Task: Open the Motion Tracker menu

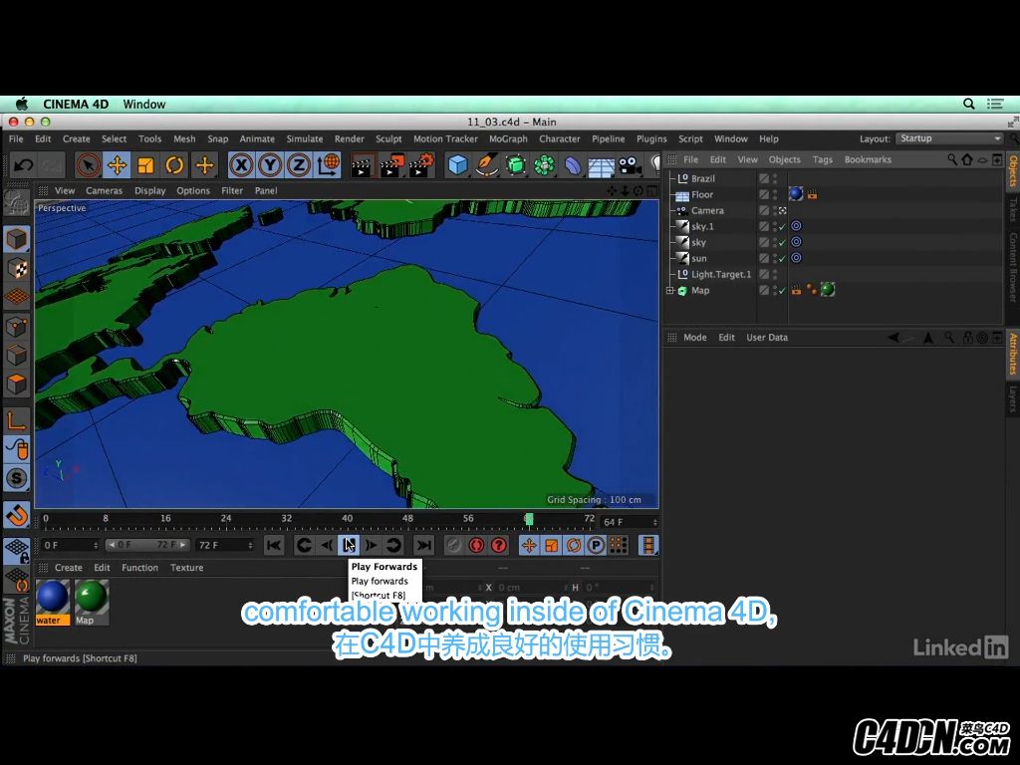Action: pos(445,138)
